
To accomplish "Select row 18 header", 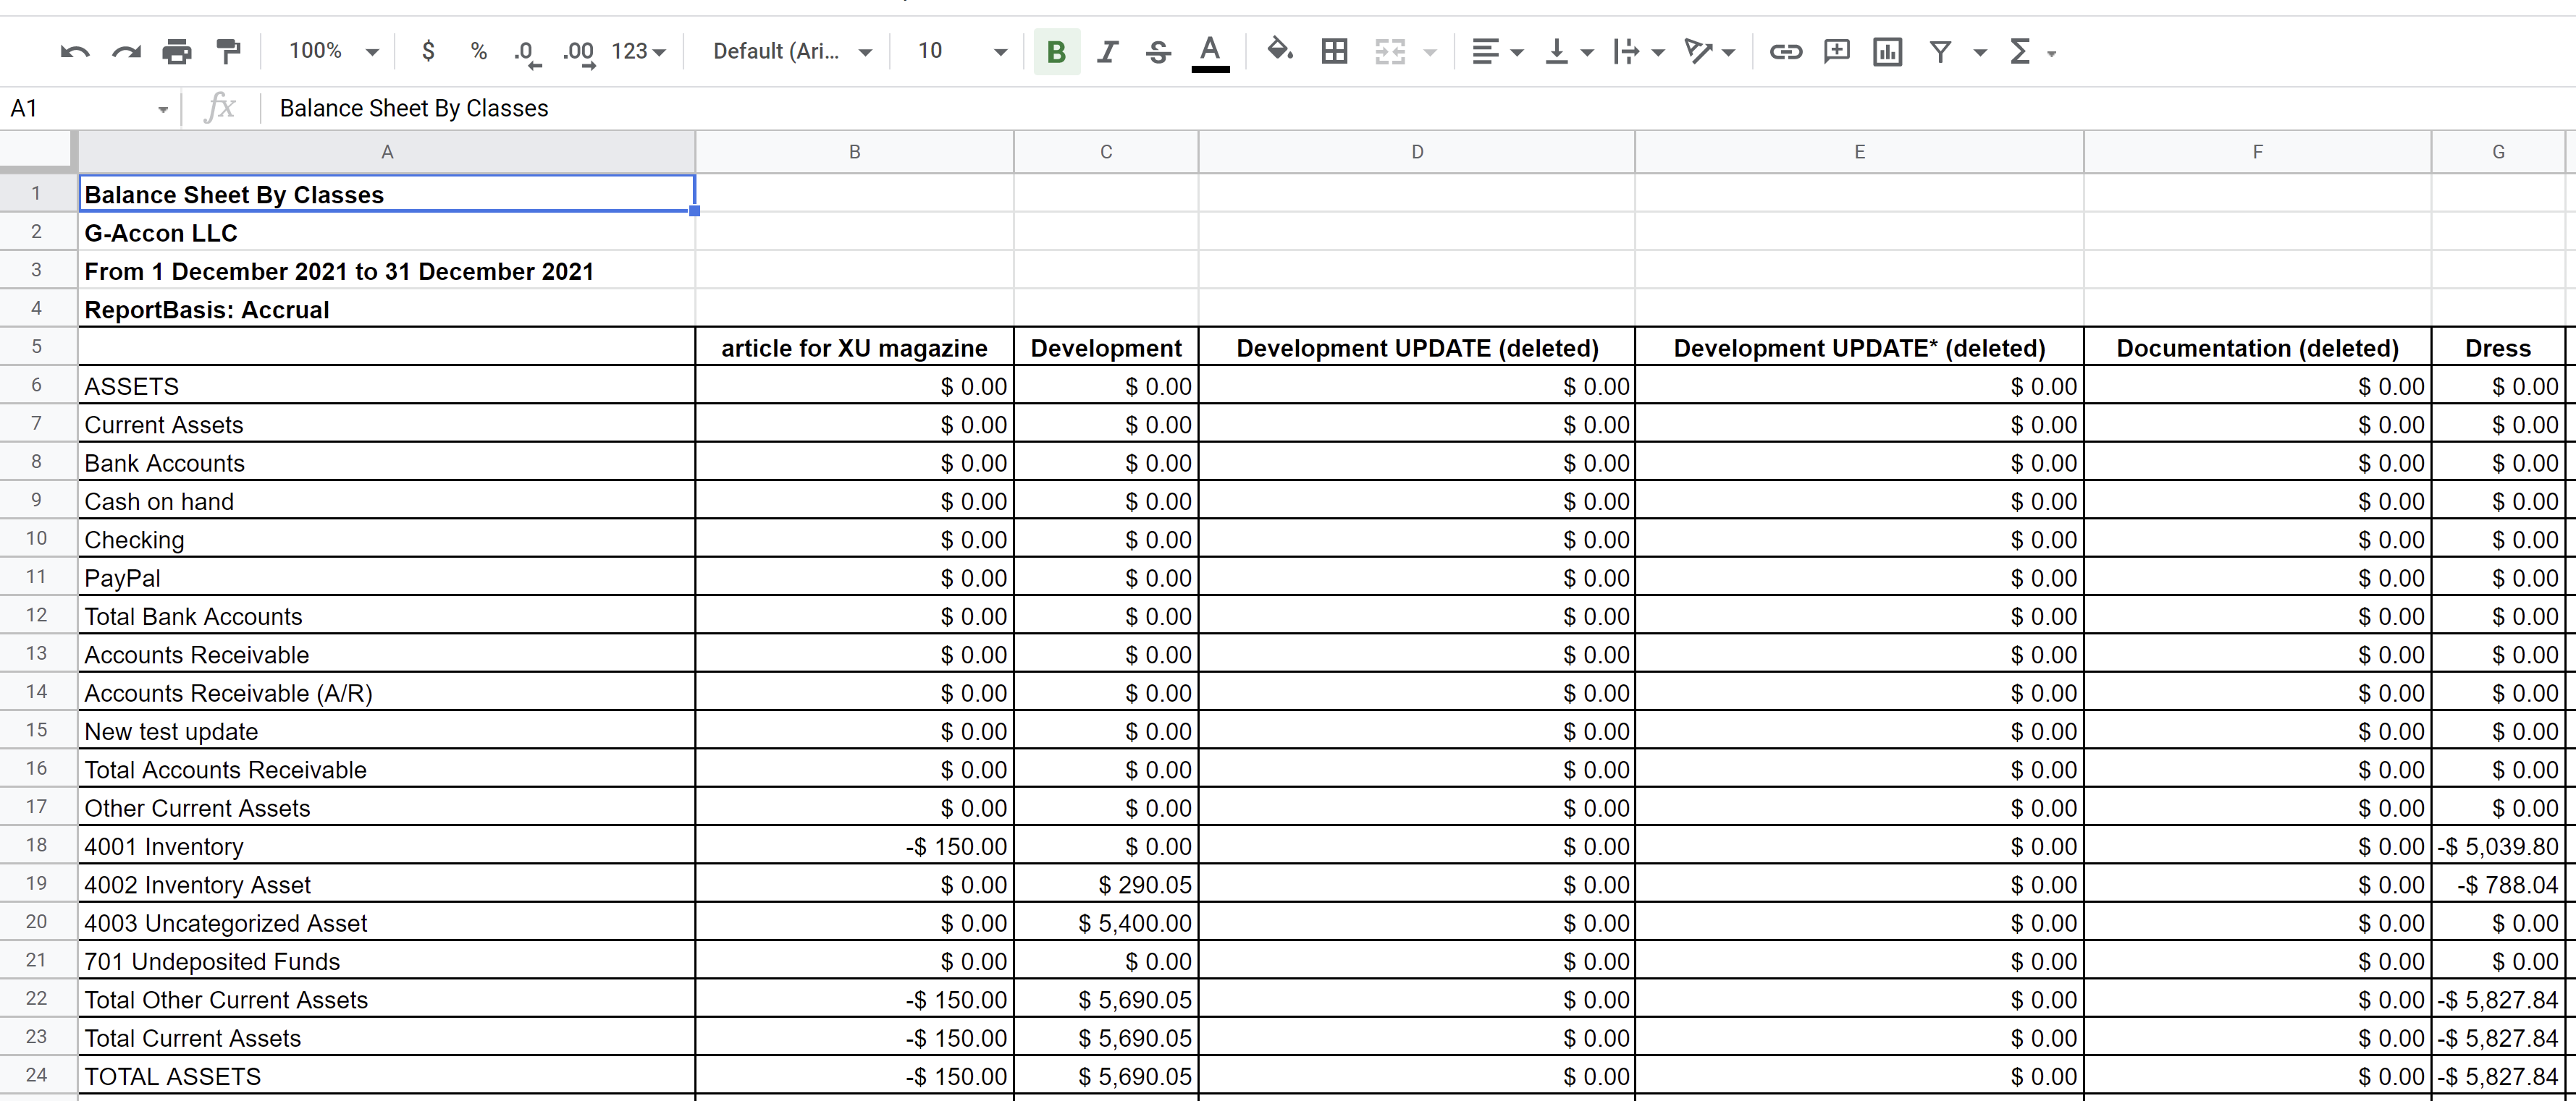I will click(37, 845).
